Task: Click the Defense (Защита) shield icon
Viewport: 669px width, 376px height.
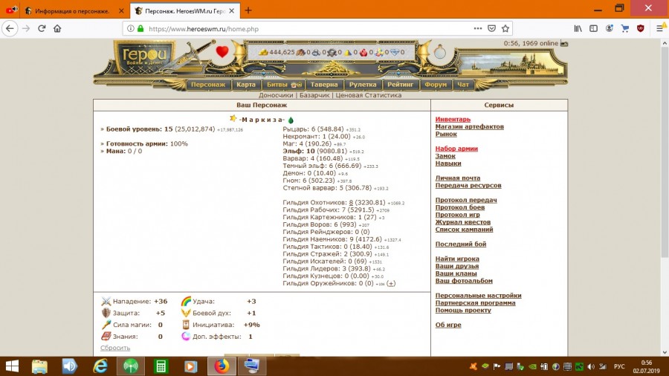Action: click(106, 314)
